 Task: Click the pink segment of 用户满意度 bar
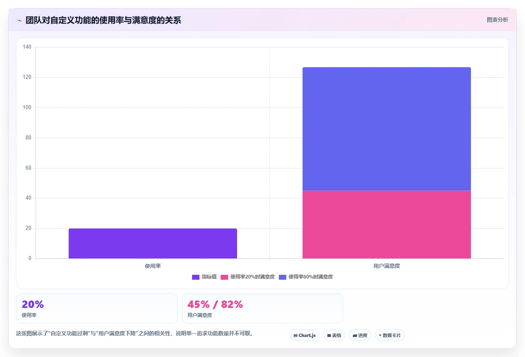pyautogui.click(x=387, y=225)
